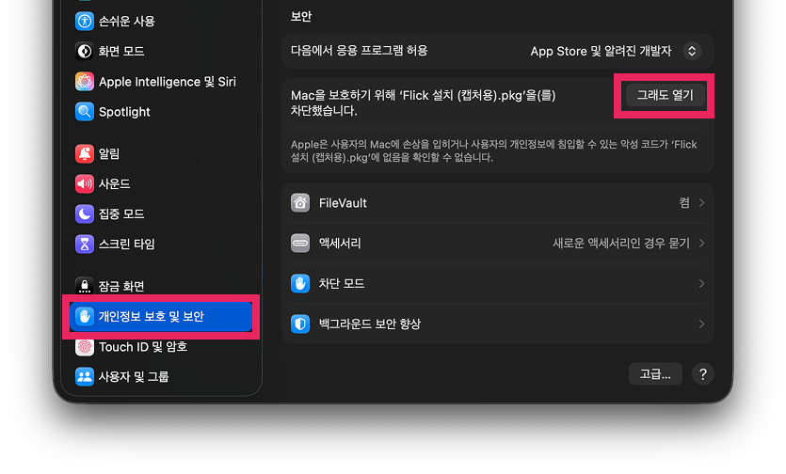The height and width of the screenshot is (474, 786).
Task: Go to 알림 label in sidebar
Action: pyautogui.click(x=109, y=153)
